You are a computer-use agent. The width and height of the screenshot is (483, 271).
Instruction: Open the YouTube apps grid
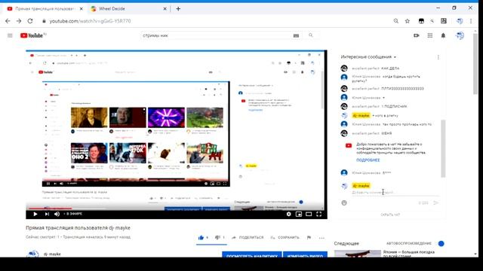tap(430, 35)
